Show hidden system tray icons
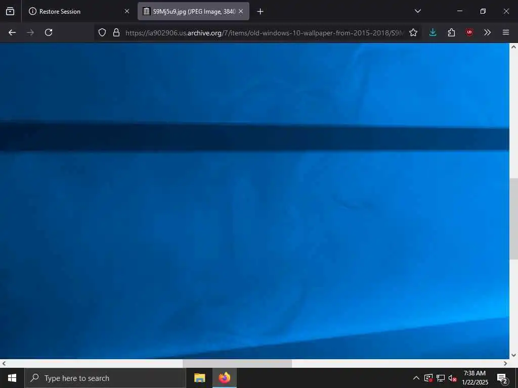The width and height of the screenshot is (518, 388). tap(416, 378)
